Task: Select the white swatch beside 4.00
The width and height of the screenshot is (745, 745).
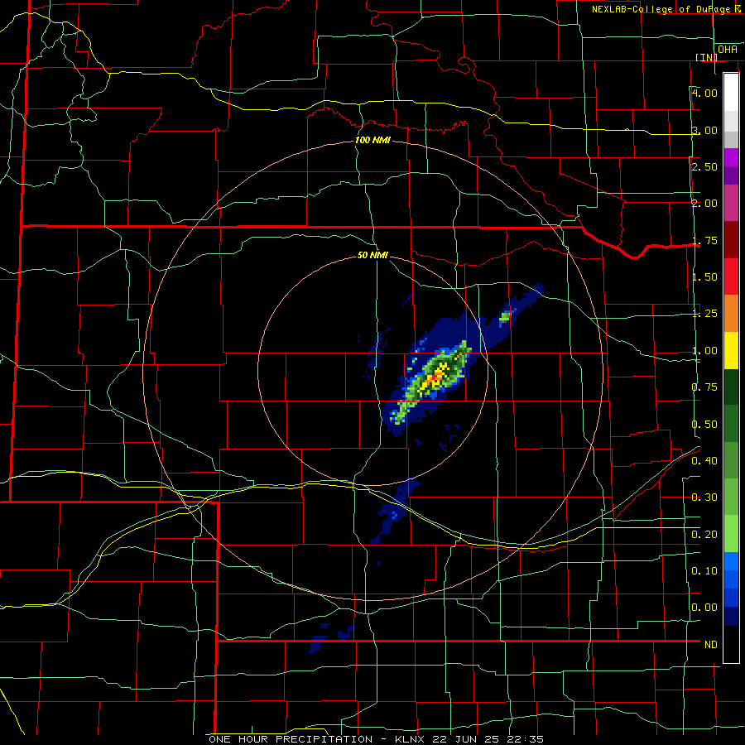Action: [x=731, y=92]
